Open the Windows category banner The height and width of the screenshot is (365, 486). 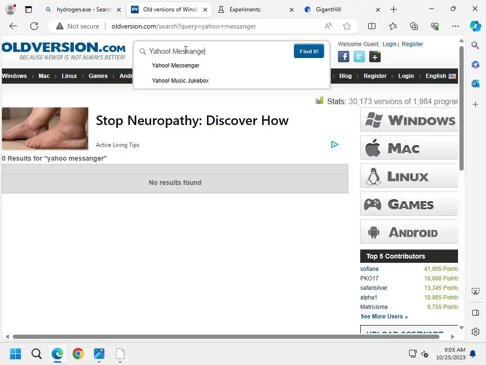coord(409,120)
